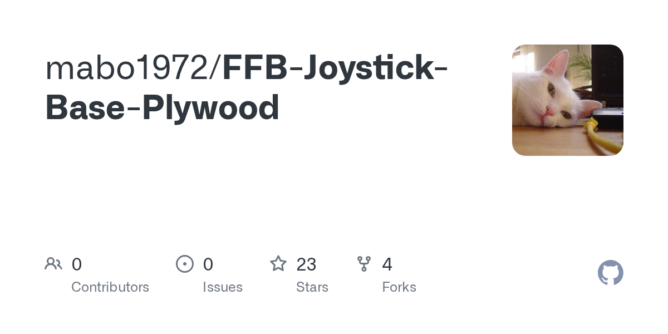668x334 pixels.
Task: Select the Contributors label
Action: click(110, 287)
